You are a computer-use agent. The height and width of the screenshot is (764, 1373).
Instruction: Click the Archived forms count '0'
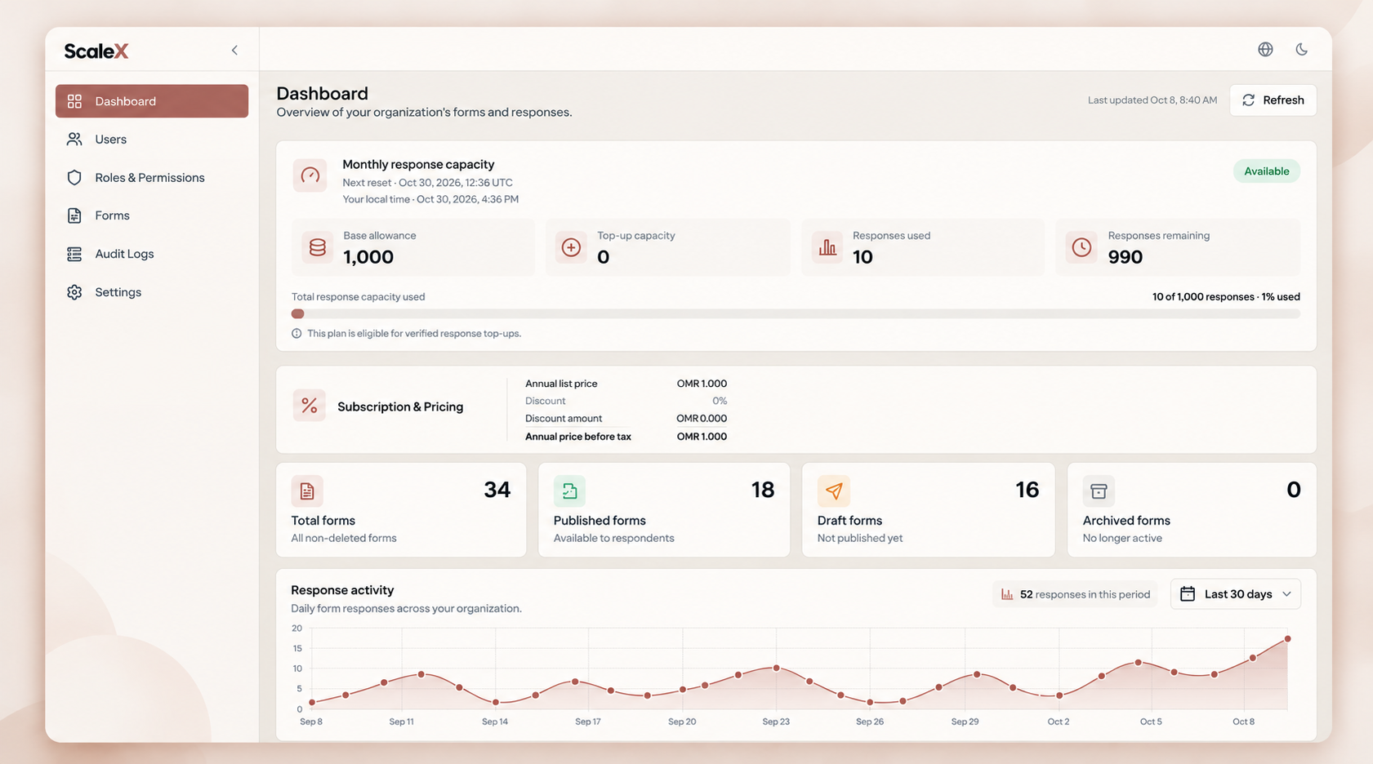coord(1294,490)
